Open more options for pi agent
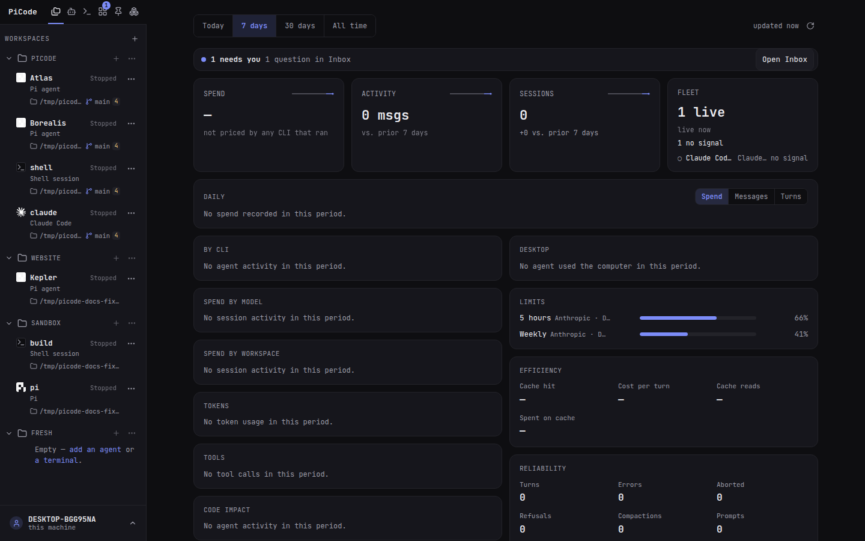 131,388
